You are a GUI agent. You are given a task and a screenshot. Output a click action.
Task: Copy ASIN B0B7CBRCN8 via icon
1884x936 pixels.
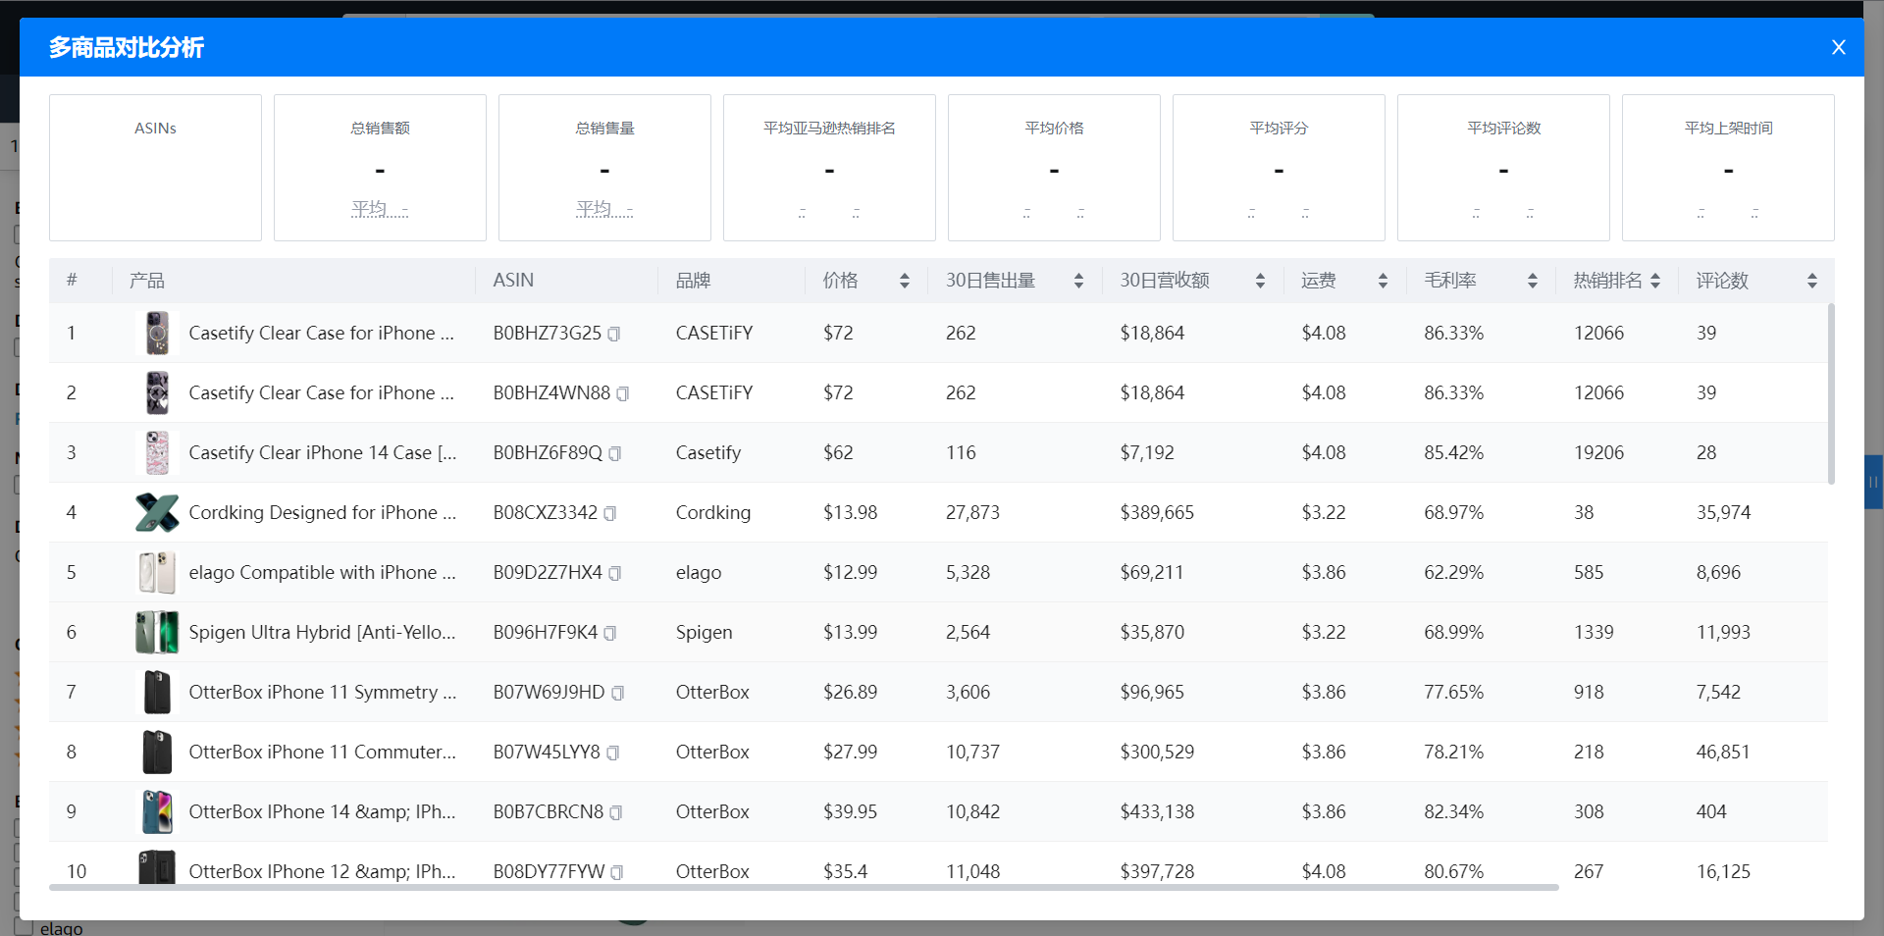coord(616,813)
